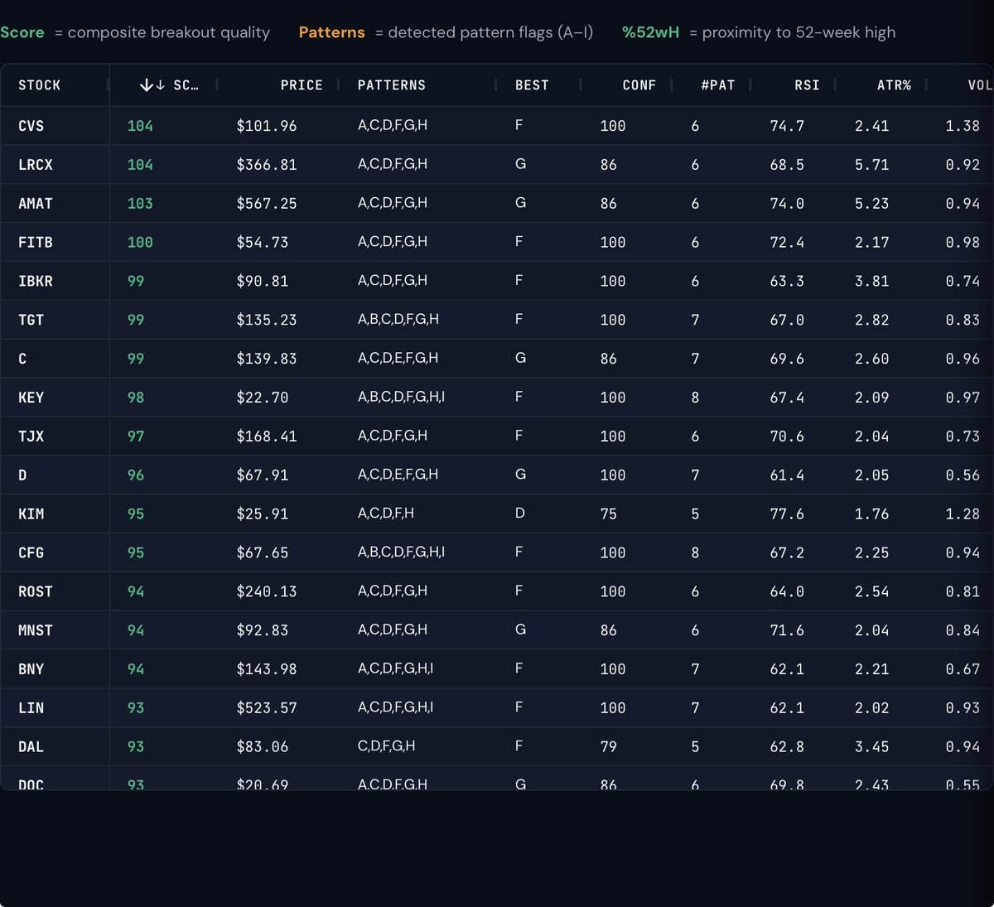Click the $366.81 price cell
This screenshot has height=907, width=994.
coord(267,165)
